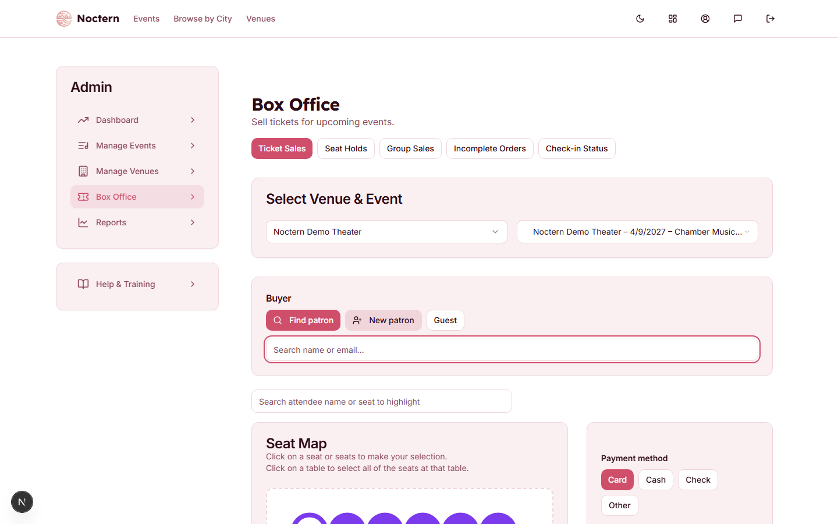Expand Box Office chevron

click(193, 197)
